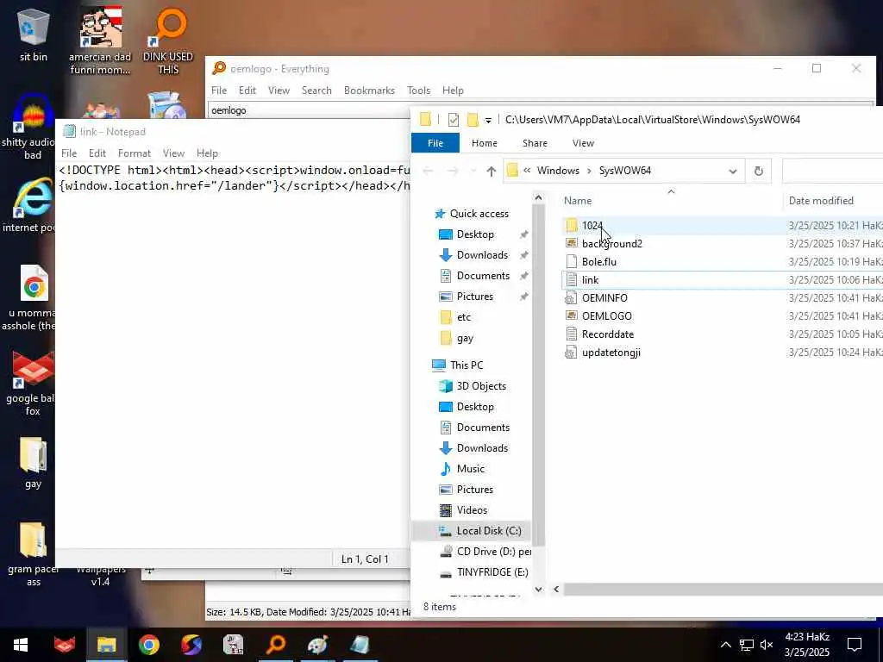This screenshot has height=662, width=883.
Task: Open the Everything Tools menu
Action: [x=418, y=91]
